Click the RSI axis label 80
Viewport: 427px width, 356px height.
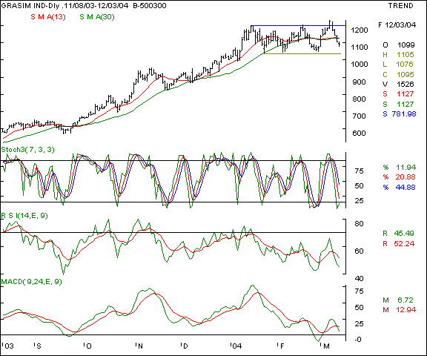360,224
